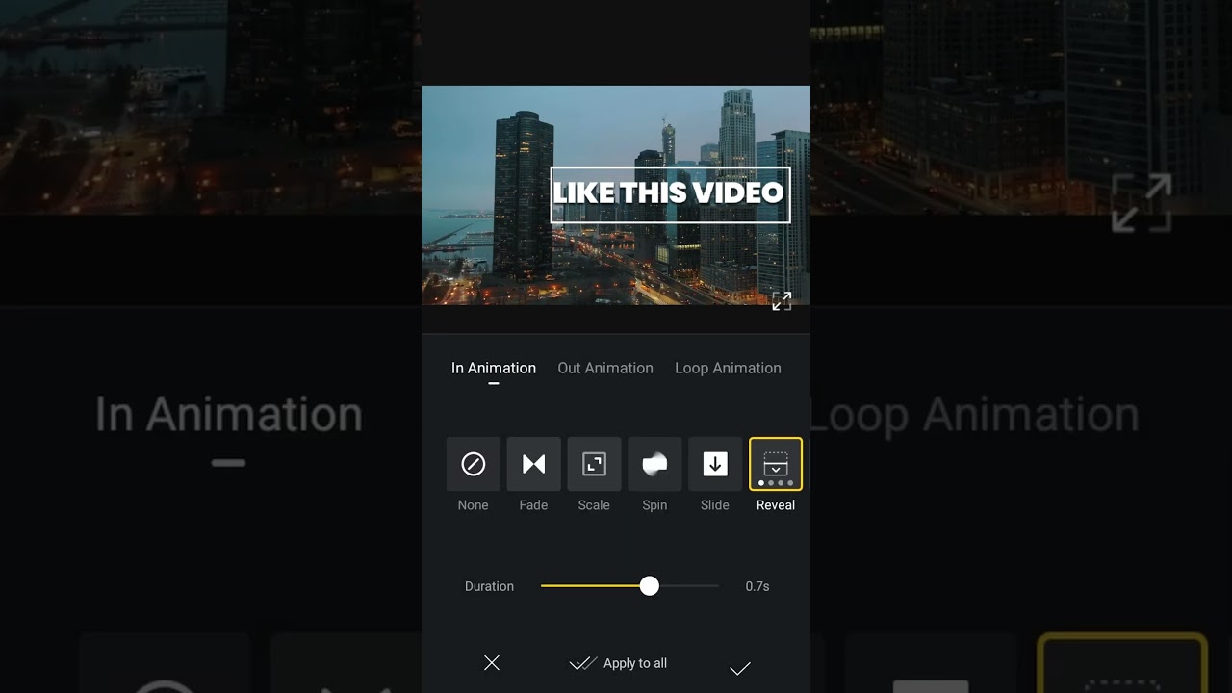The image size is (1232, 693).
Task: Cancel with the X icon
Action: [x=492, y=663]
